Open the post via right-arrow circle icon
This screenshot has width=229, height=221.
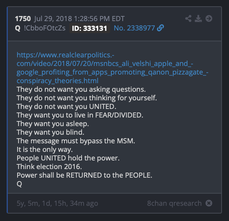[x=209, y=18]
